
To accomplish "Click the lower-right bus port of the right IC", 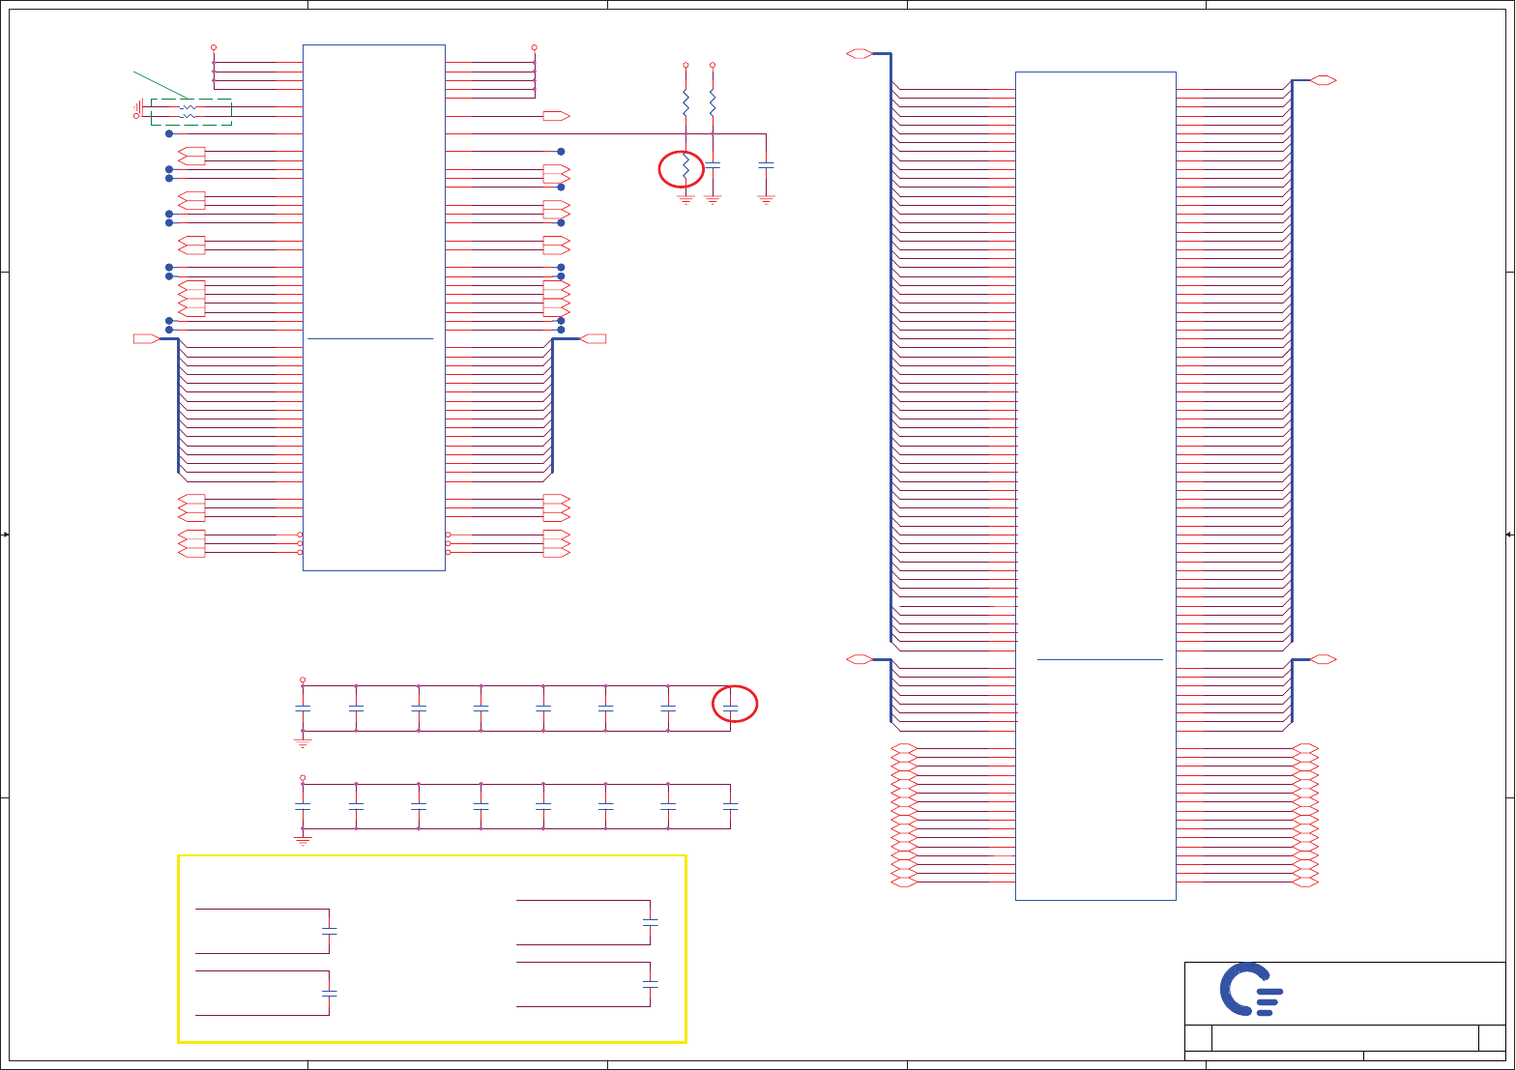I will click(1324, 659).
